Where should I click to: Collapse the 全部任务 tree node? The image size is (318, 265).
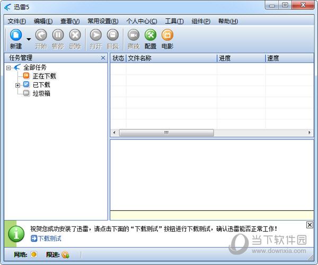tap(8, 68)
